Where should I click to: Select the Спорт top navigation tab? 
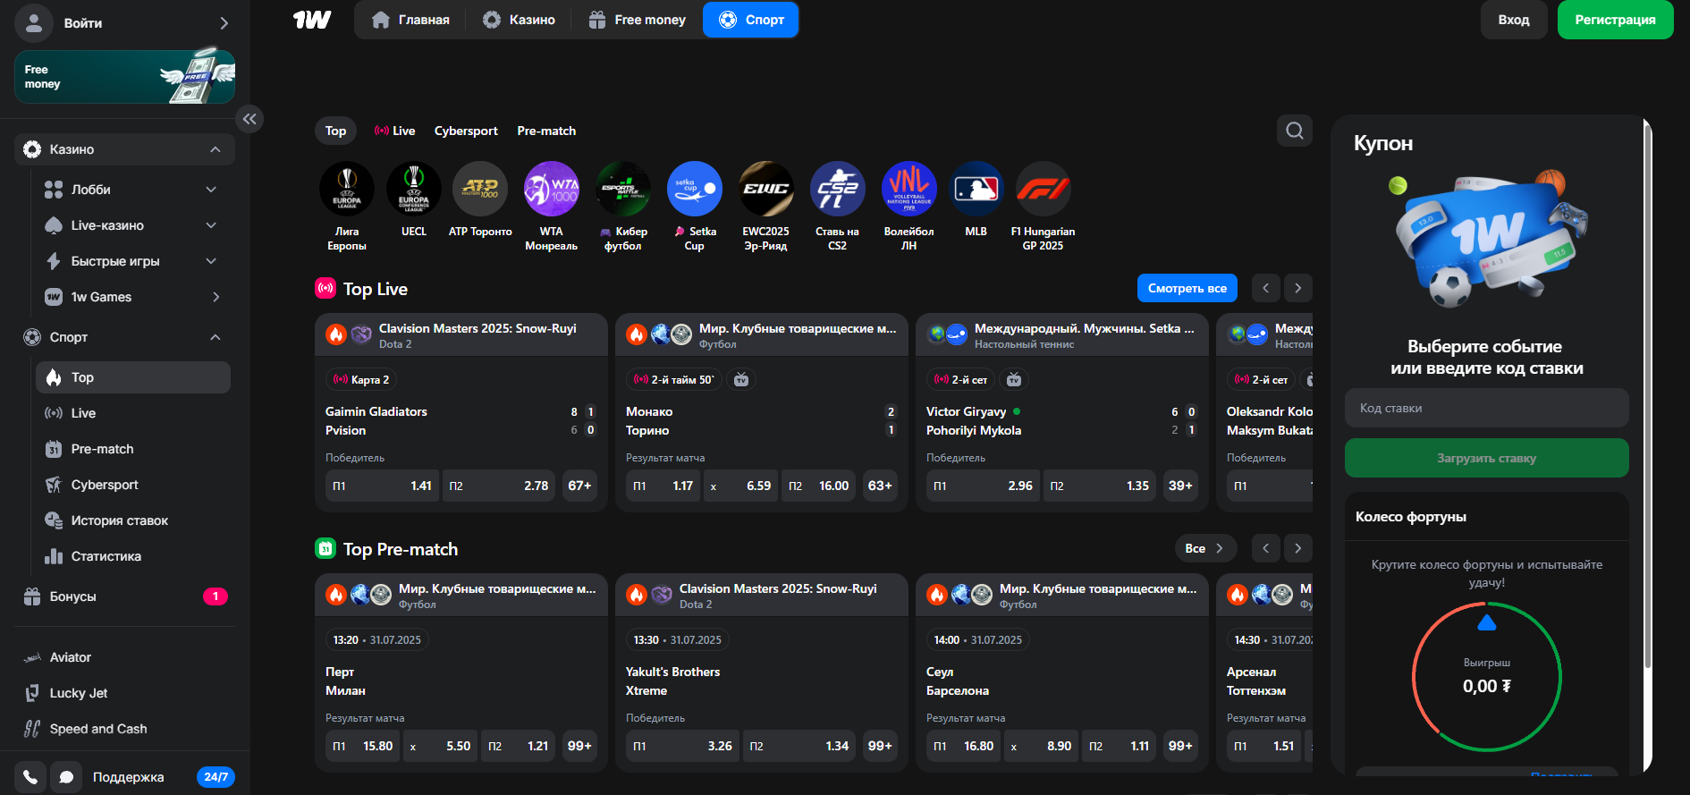coord(751,20)
